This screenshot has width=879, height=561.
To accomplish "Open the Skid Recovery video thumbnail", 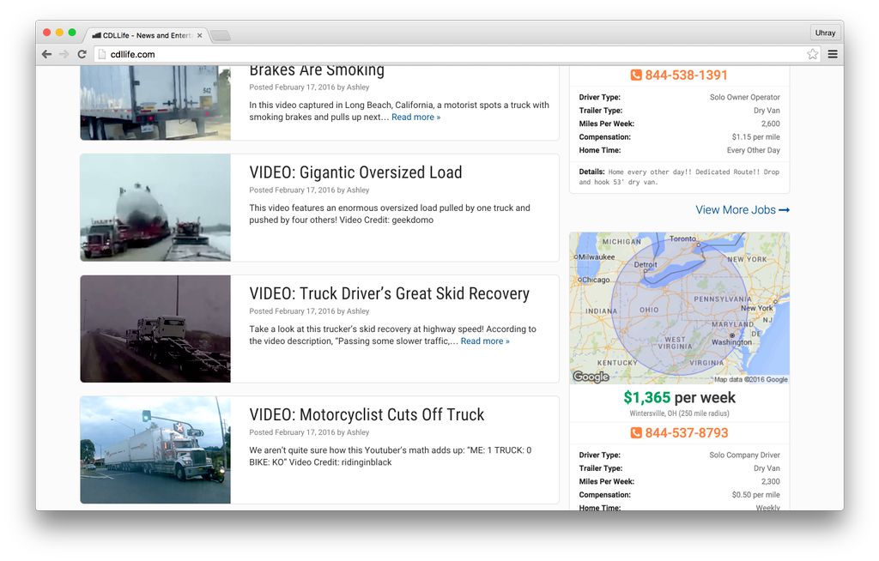I will coord(155,329).
